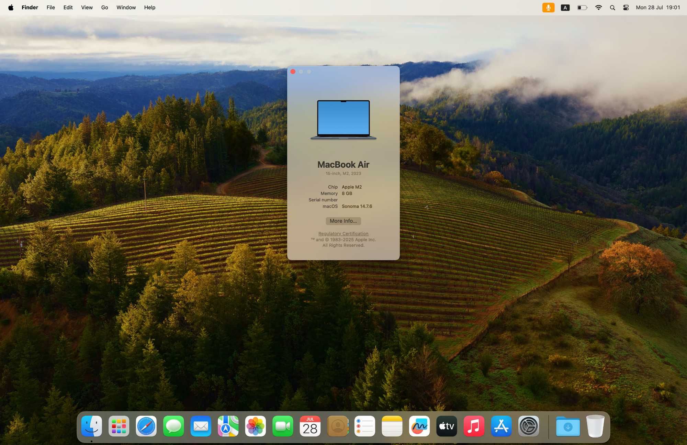687x445 pixels.
Task: Close the About This Mac window
Action: tap(293, 71)
